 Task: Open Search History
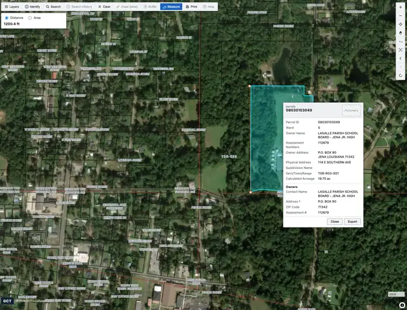(x=79, y=7)
